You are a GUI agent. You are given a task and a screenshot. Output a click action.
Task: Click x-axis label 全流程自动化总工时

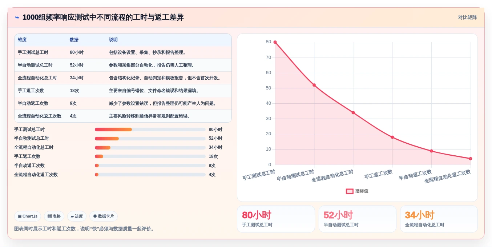tap(332, 176)
